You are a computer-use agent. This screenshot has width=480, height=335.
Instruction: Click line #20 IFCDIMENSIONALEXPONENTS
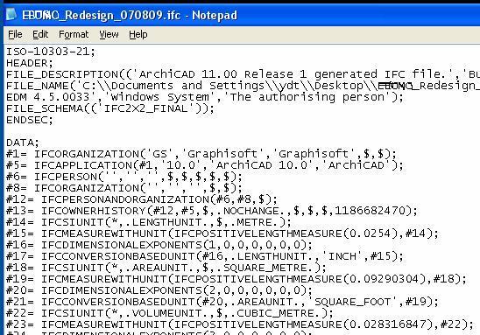point(159,290)
